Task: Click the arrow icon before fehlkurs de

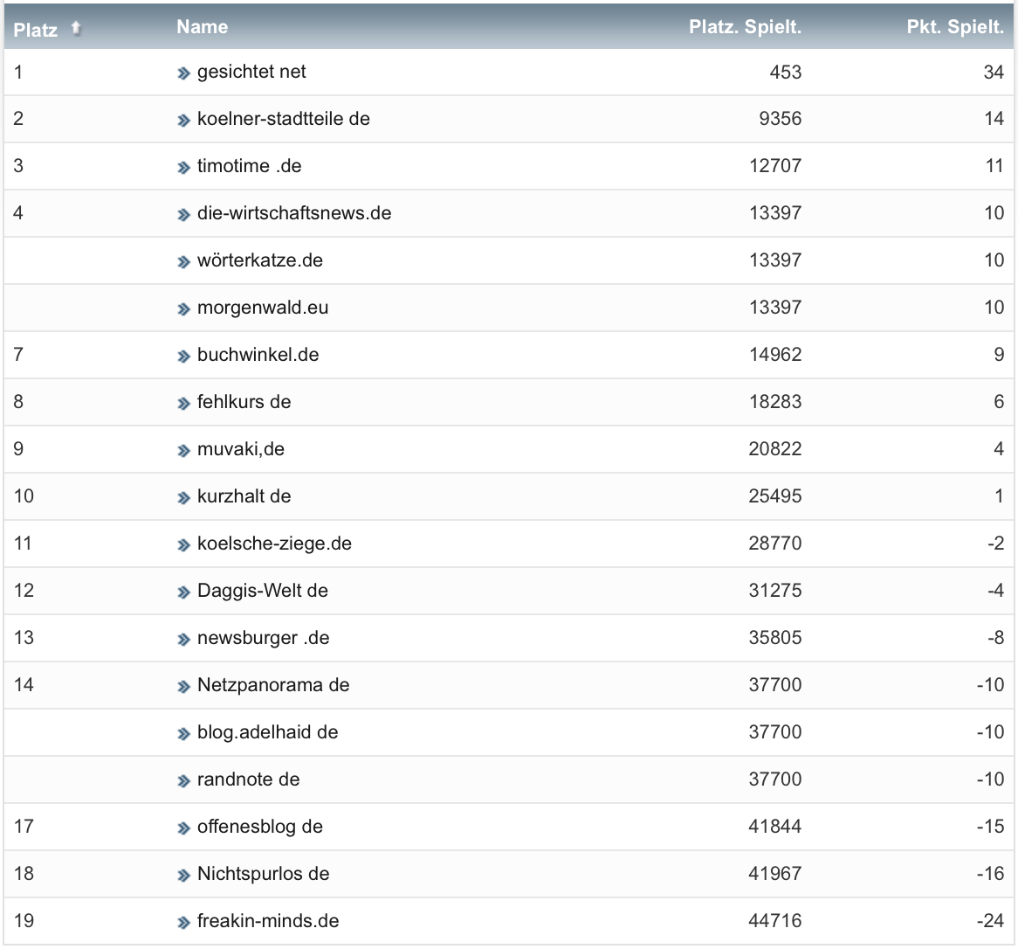Action: (x=183, y=404)
